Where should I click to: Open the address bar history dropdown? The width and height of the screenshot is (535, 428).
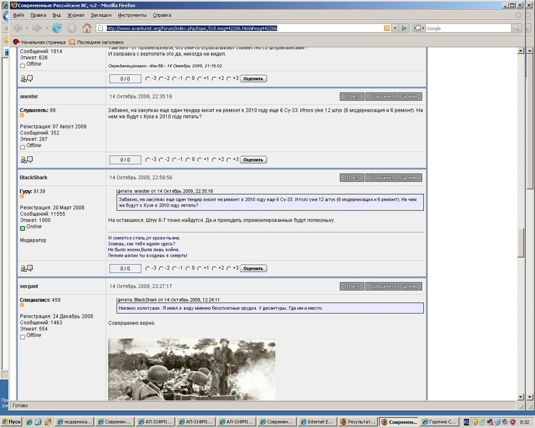coord(395,28)
